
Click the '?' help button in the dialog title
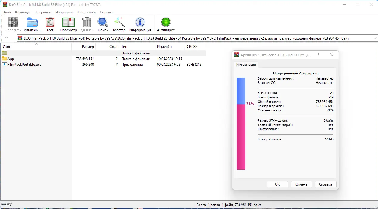click(x=318, y=55)
